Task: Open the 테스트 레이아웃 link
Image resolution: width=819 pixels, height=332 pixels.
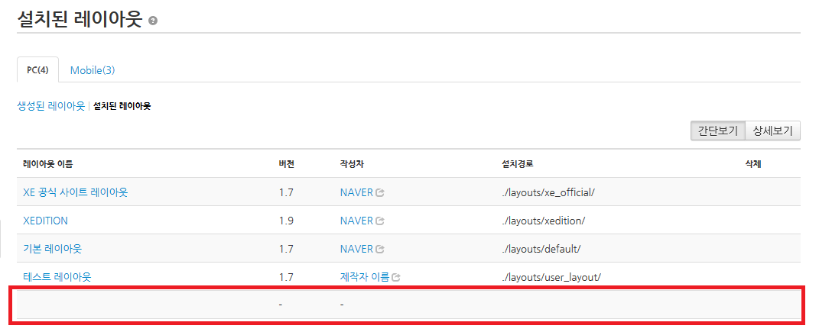Action: click(x=57, y=277)
